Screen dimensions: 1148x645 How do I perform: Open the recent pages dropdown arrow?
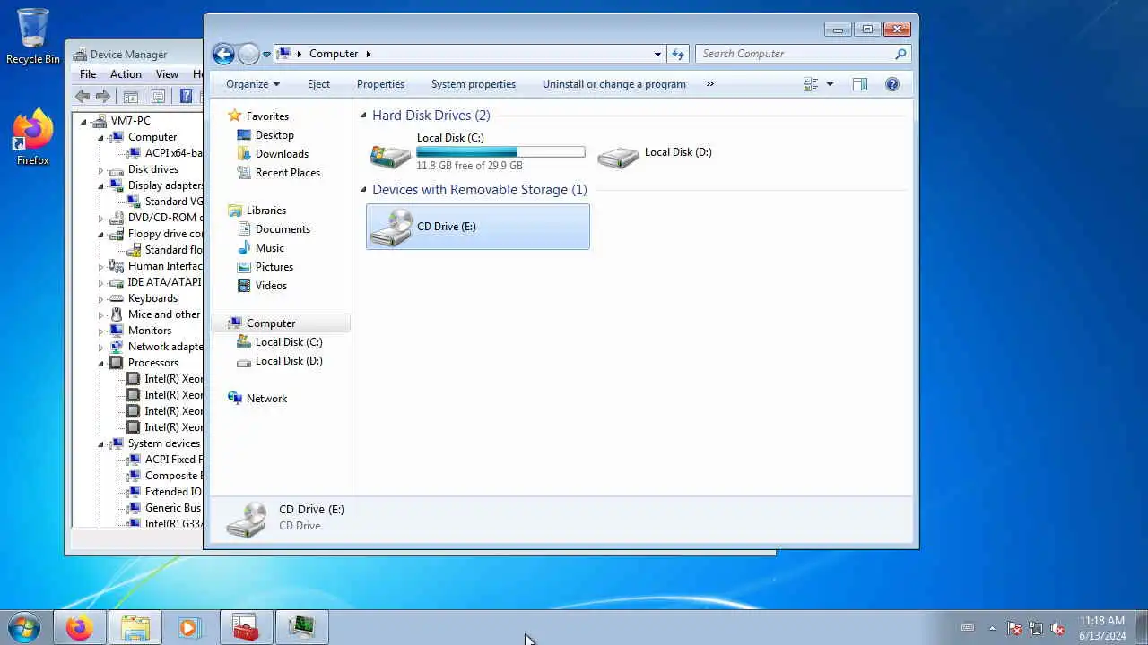[x=266, y=55]
